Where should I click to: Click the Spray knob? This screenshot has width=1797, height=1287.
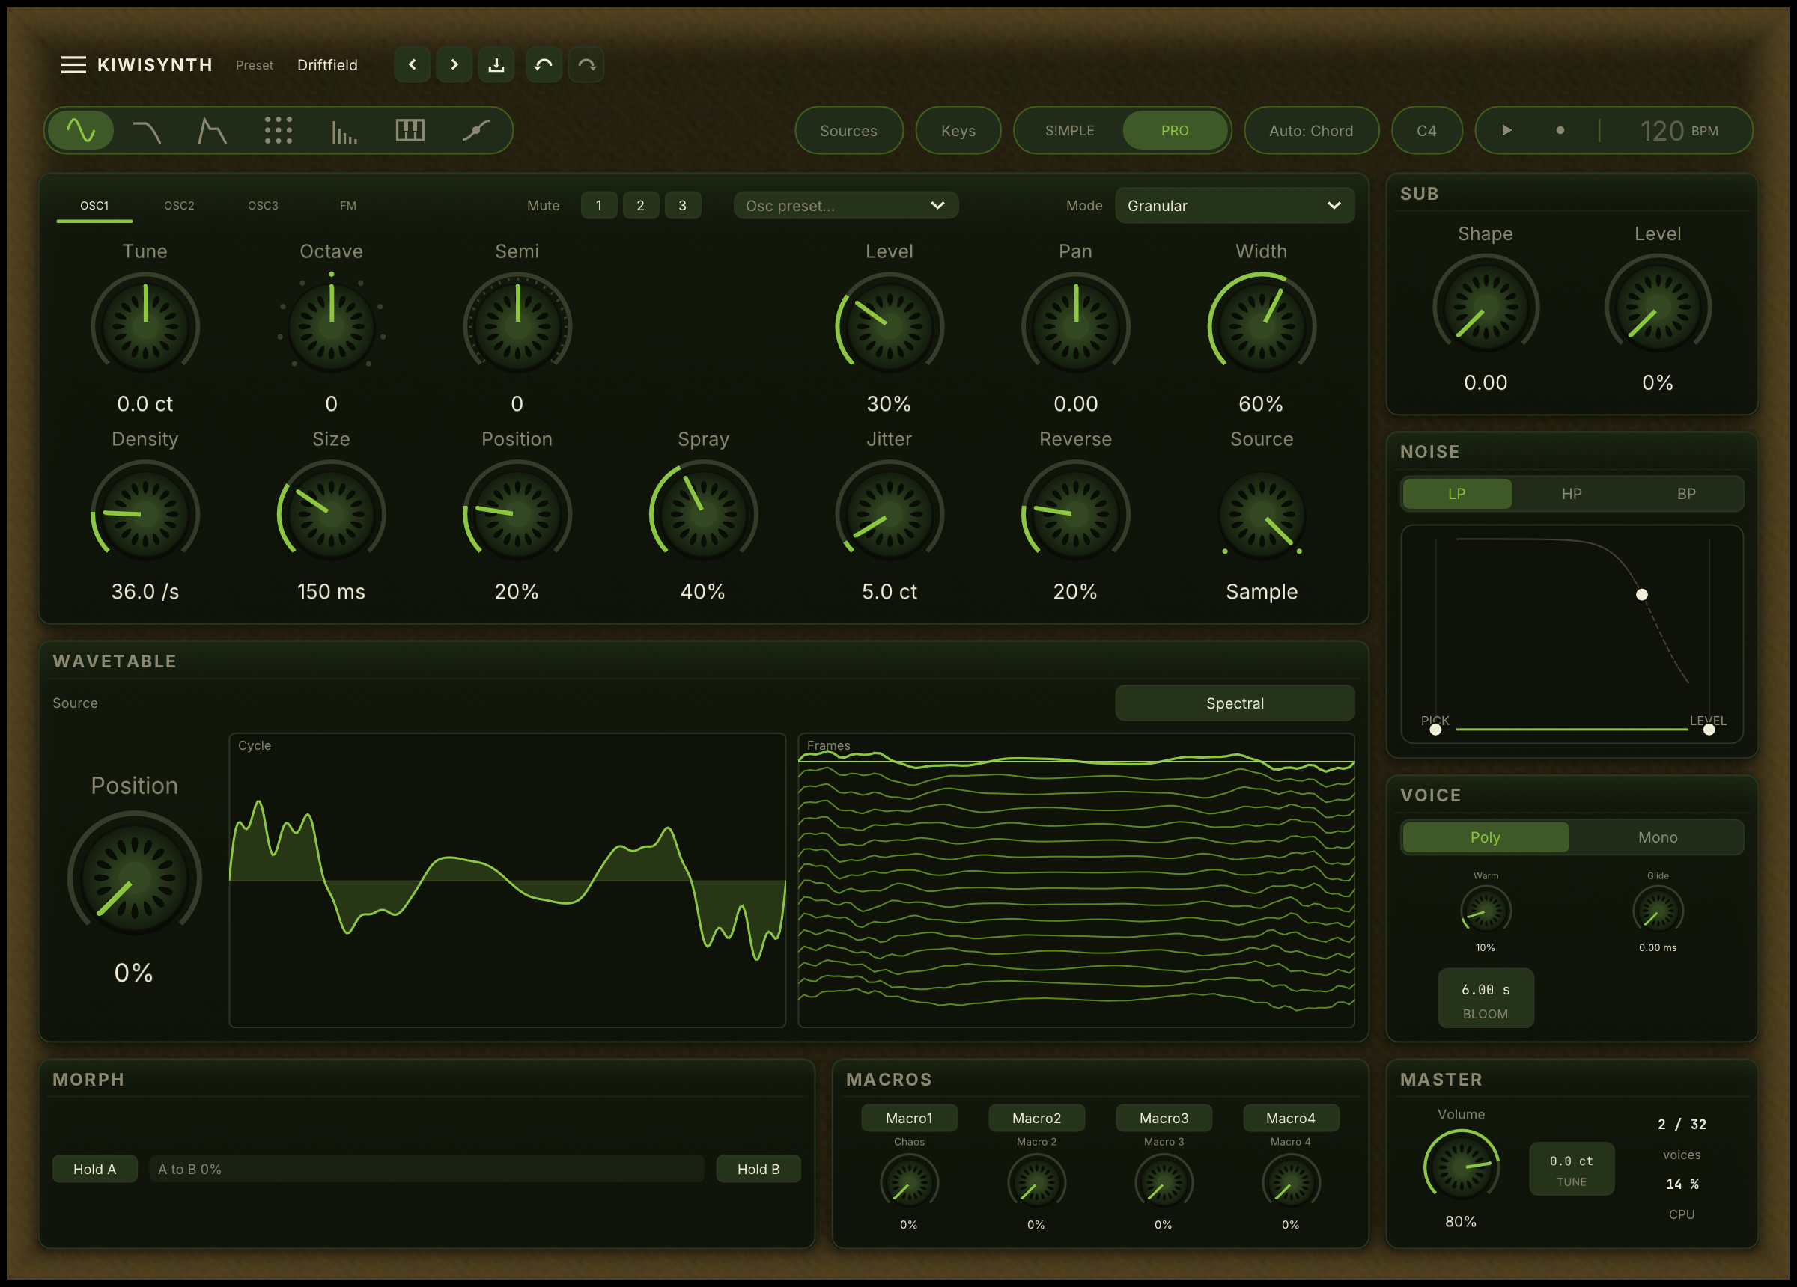pyautogui.click(x=704, y=515)
